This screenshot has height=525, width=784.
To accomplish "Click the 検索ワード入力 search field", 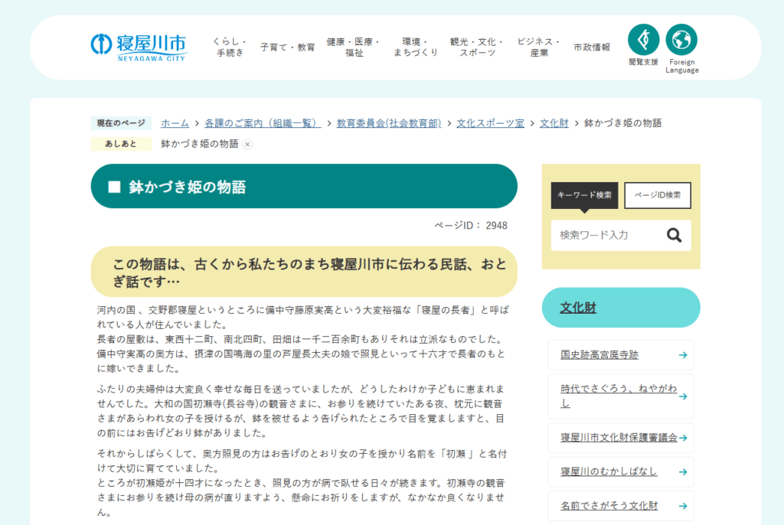I will (x=605, y=236).
